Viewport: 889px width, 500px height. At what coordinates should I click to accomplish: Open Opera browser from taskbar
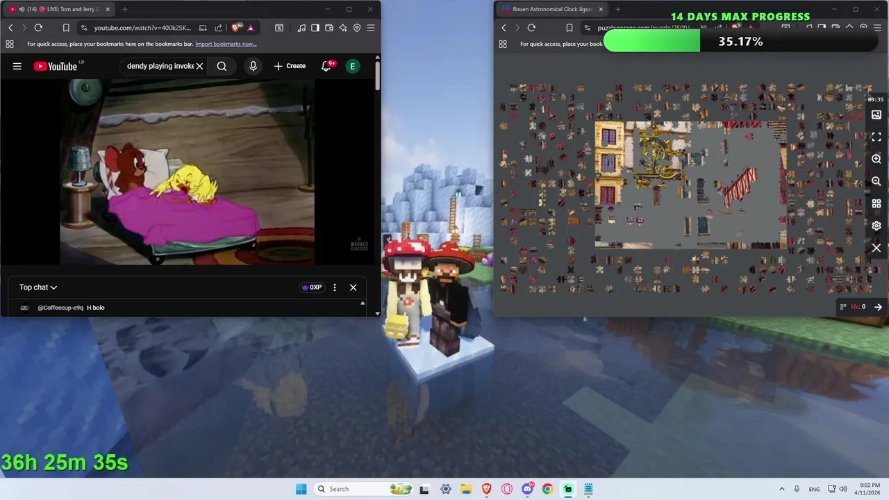[x=507, y=489]
